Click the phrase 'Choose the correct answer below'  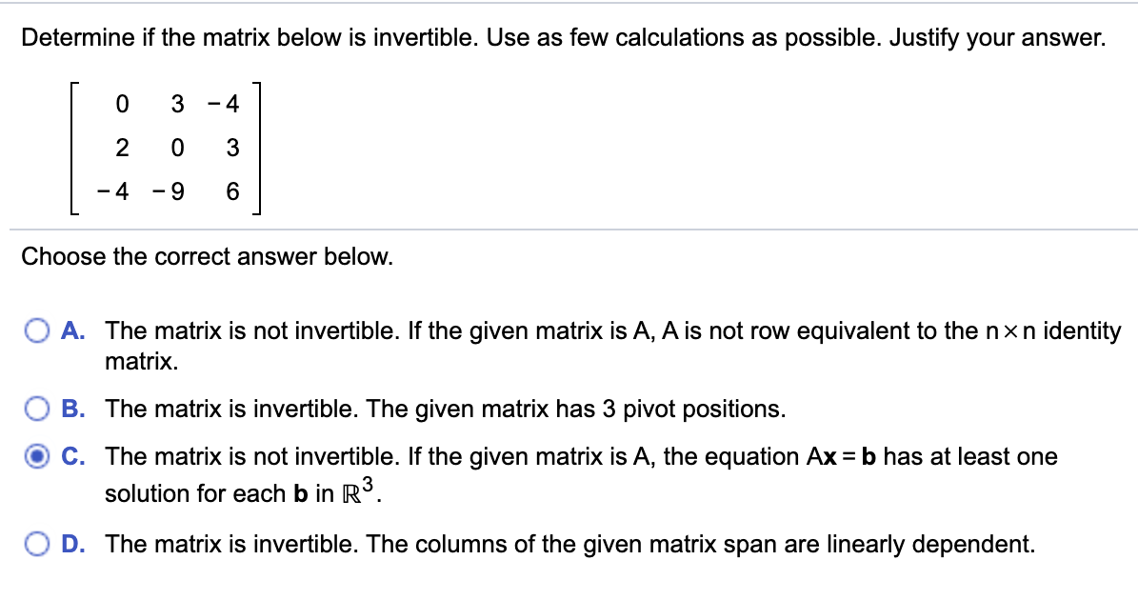(x=206, y=256)
